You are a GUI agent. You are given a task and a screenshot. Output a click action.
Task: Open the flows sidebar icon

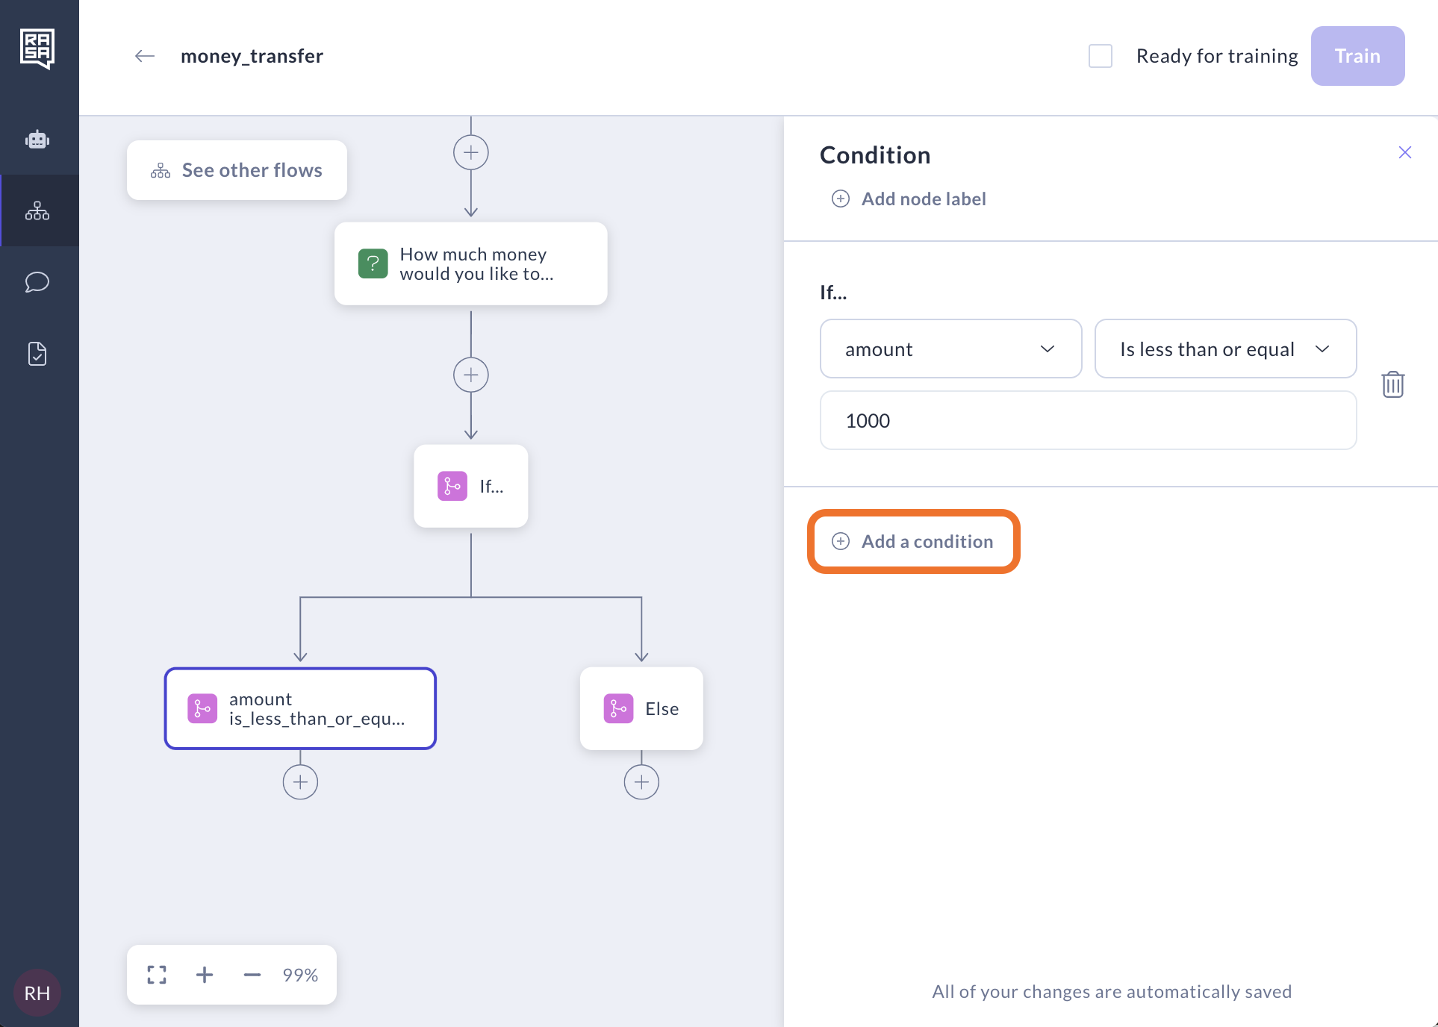tap(37, 211)
